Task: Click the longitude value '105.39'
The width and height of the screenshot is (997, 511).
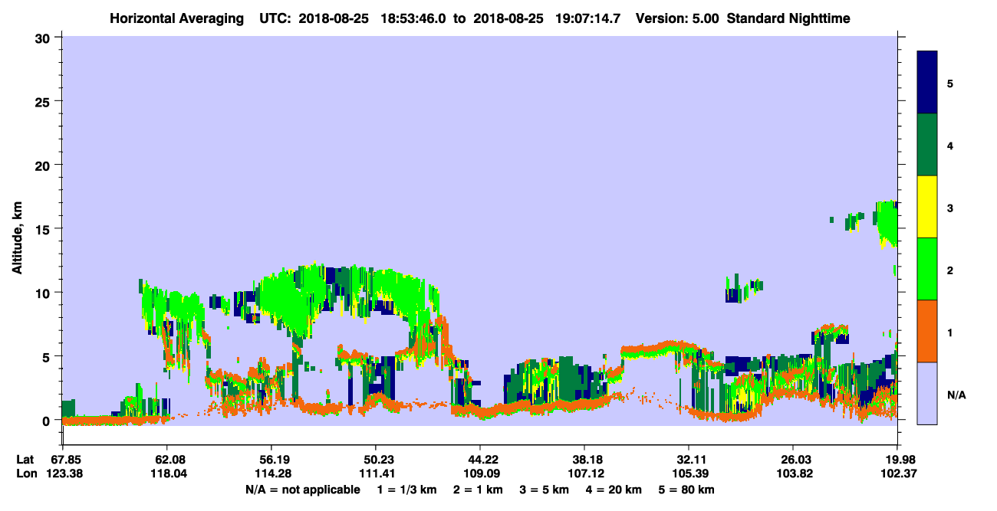Action: 689,473
